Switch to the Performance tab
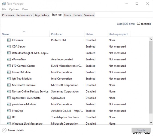The height and width of the screenshot is (136, 153). point(24,15)
